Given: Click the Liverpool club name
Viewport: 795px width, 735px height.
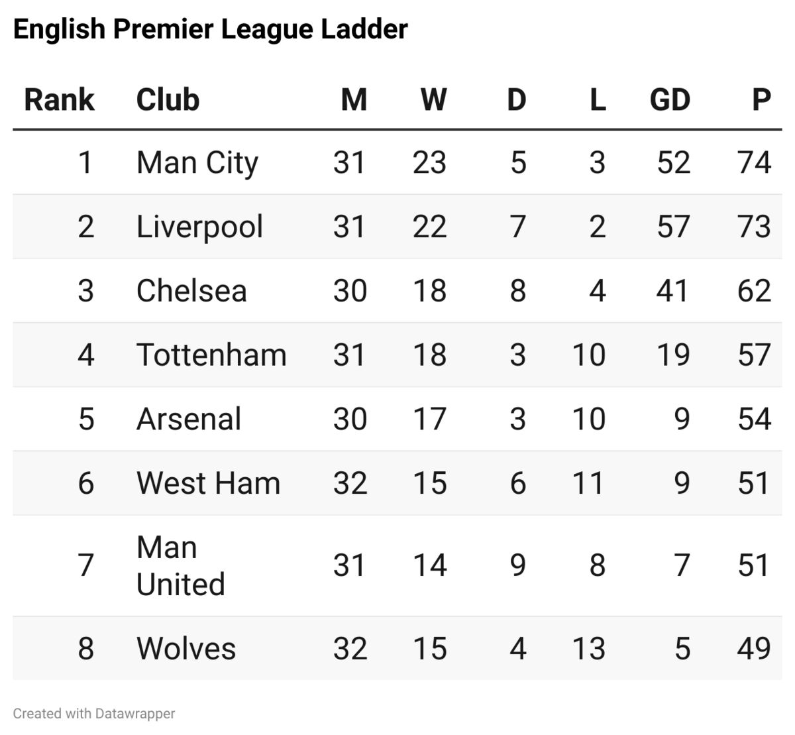Looking at the screenshot, I should coord(199,227).
